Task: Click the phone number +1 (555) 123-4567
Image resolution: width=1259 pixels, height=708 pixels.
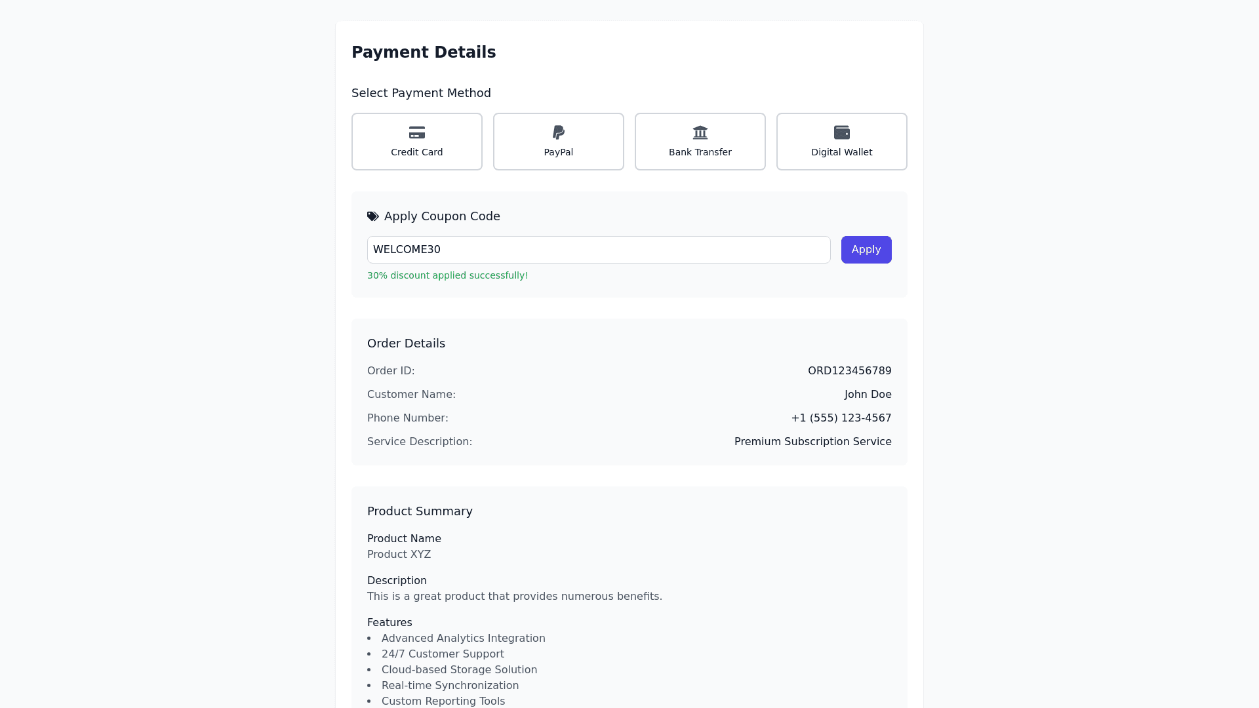Action: click(841, 418)
